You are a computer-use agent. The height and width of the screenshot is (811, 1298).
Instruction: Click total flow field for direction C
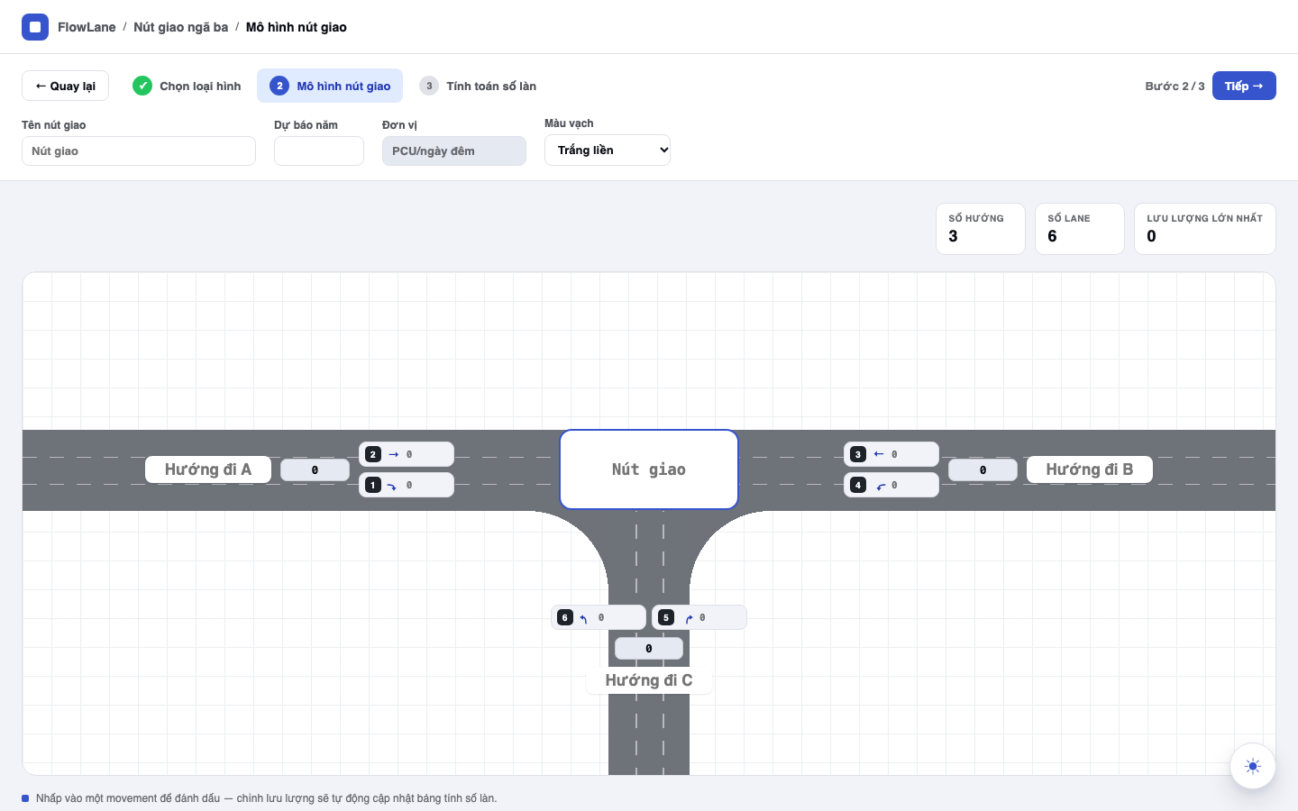click(x=649, y=648)
